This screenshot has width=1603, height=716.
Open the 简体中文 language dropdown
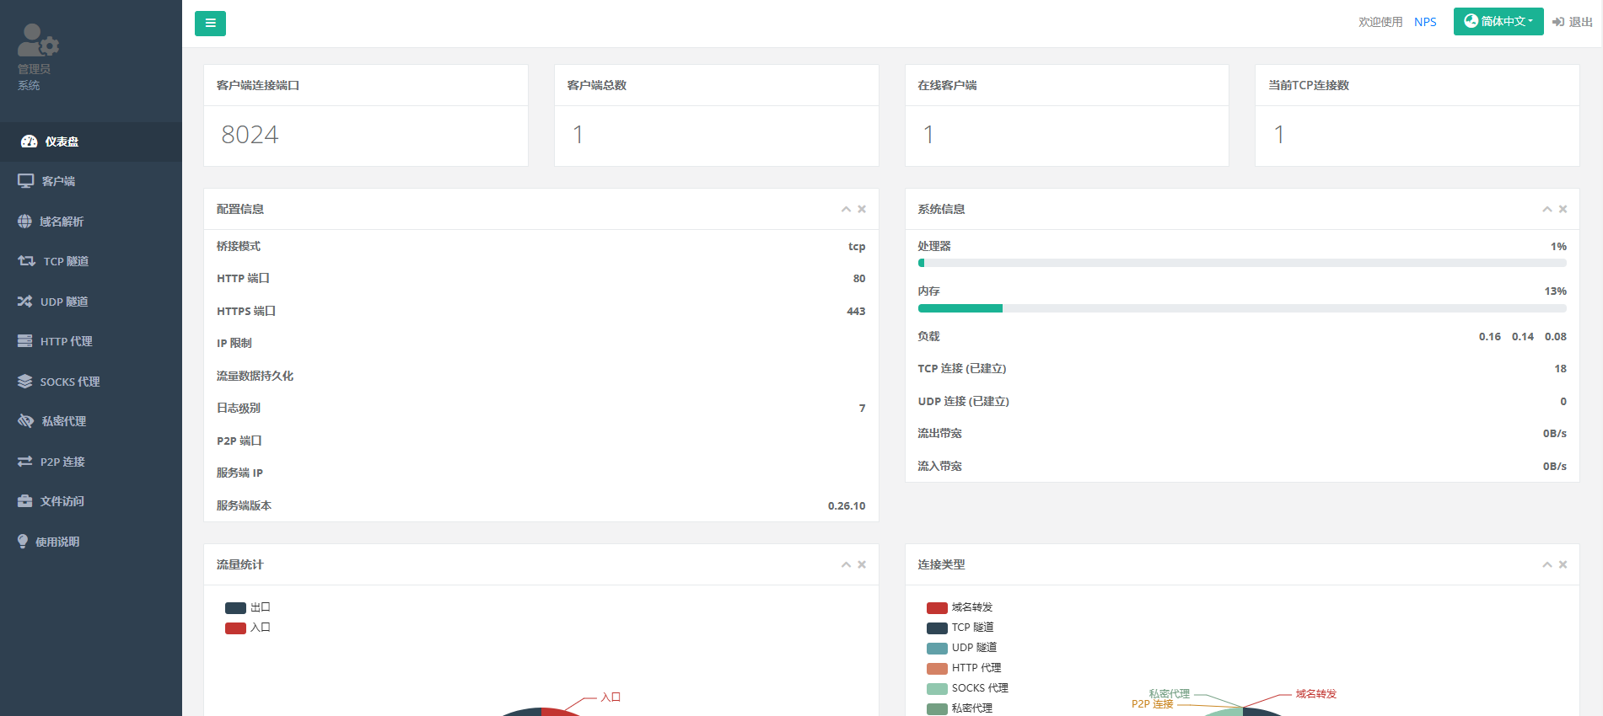(1498, 22)
